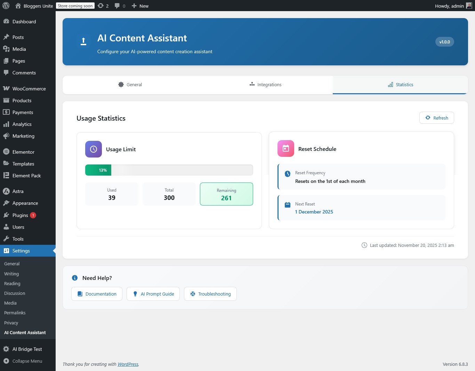Switch to the Integrations tab
The height and width of the screenshot is (371, 475).
[x=265, y=84]
